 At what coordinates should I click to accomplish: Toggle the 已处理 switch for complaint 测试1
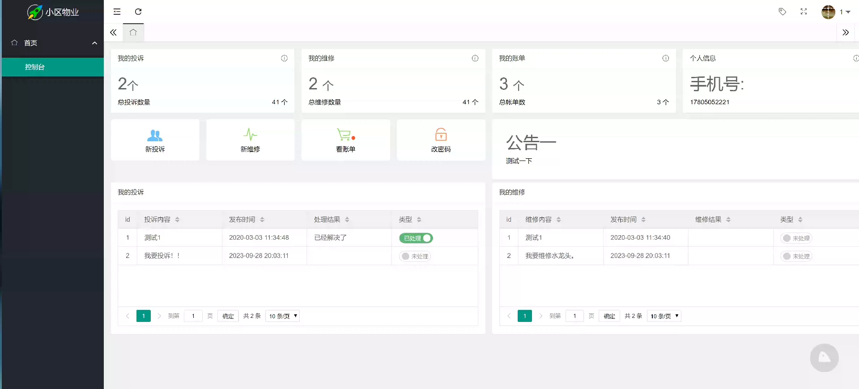point(416,238)
